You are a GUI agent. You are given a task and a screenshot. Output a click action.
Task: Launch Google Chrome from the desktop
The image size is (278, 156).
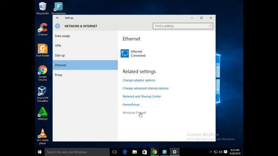pyautogui.click(x=43, y=73)
